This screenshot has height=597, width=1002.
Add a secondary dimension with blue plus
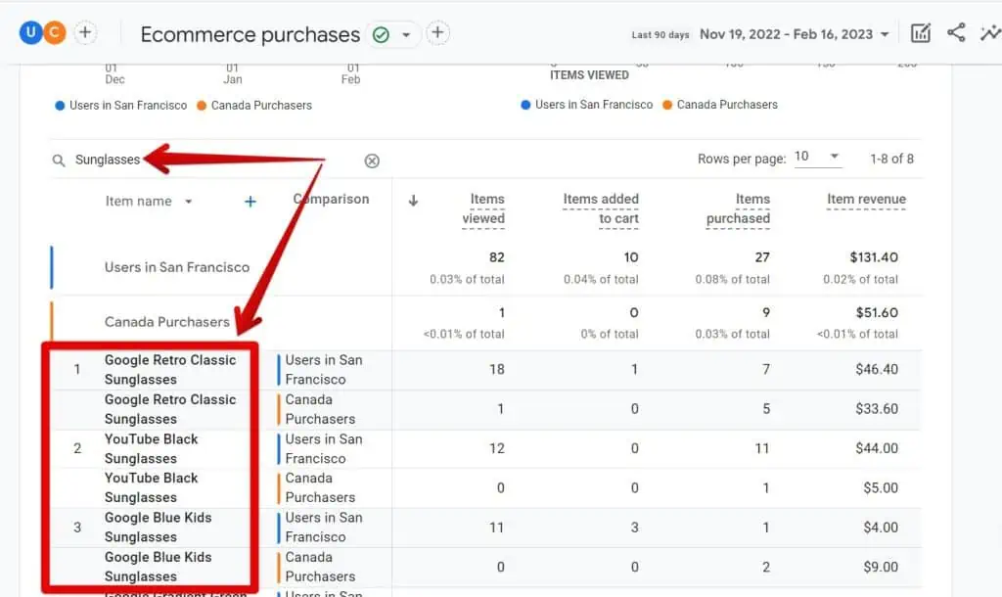(250, 202)
